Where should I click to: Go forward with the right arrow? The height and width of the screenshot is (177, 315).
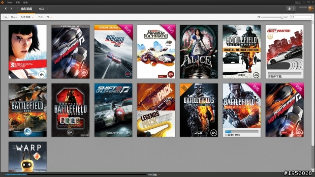click(11, 9)
